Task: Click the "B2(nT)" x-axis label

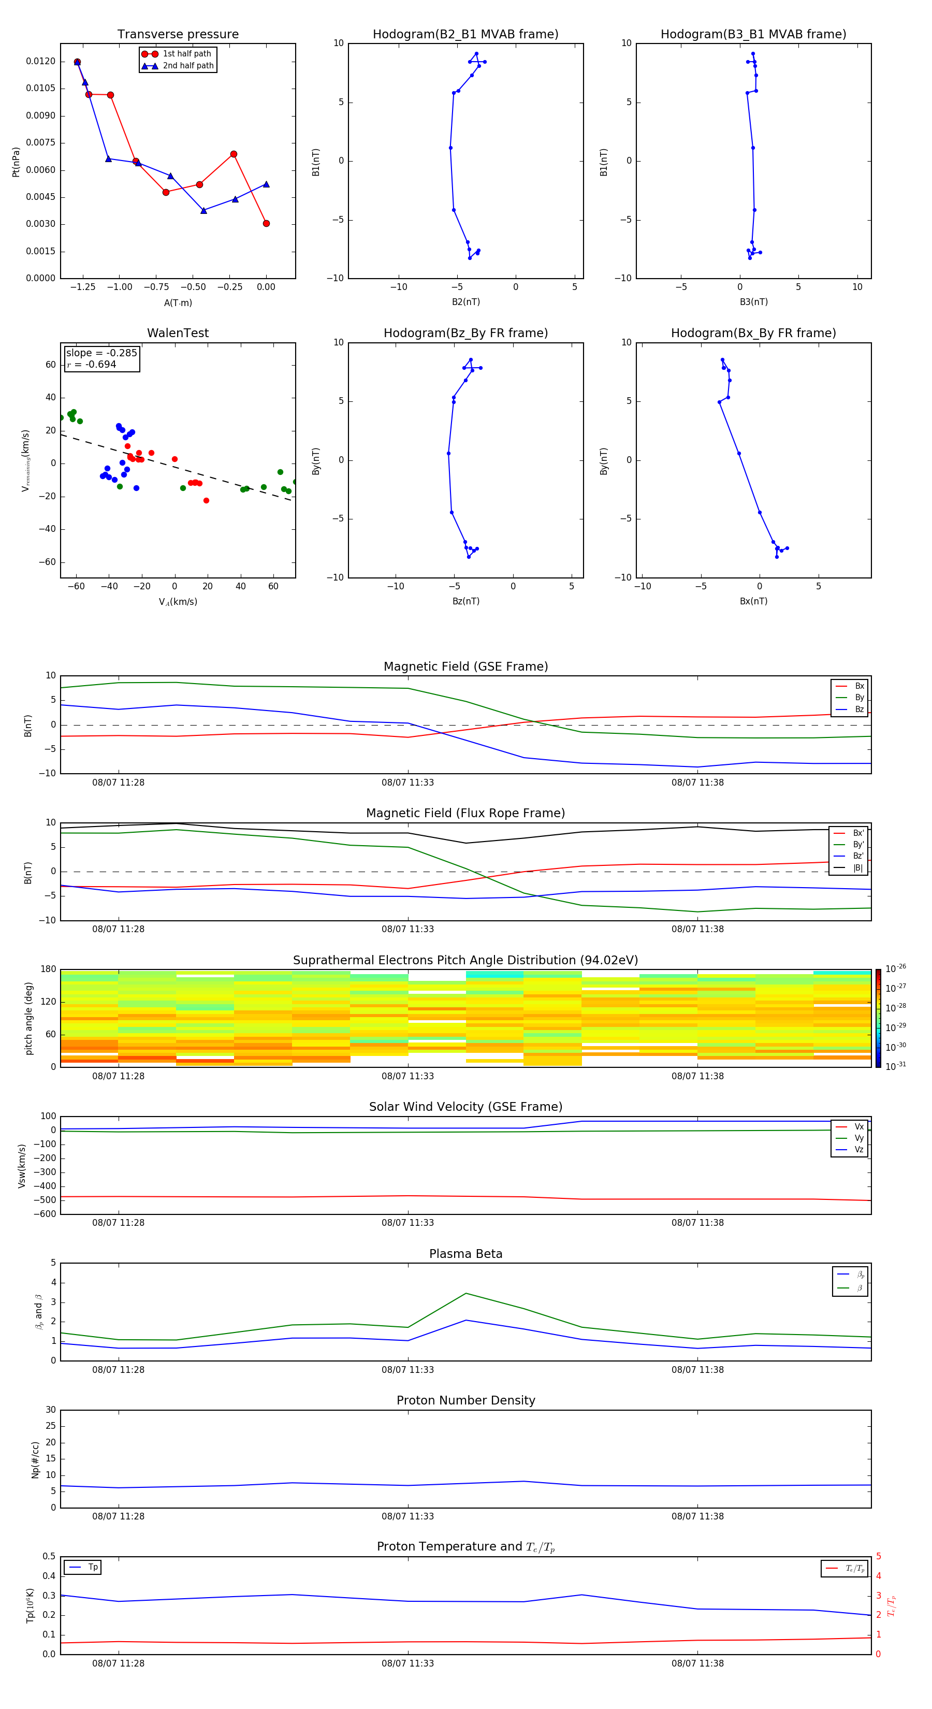Action: click(465, 302)
